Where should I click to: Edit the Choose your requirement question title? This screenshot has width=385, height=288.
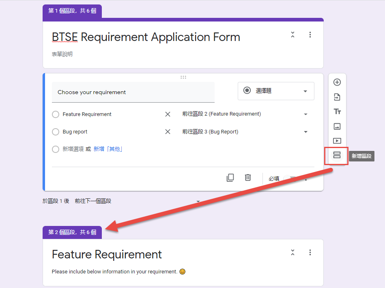pyautogui.click(x=133, y=92)
